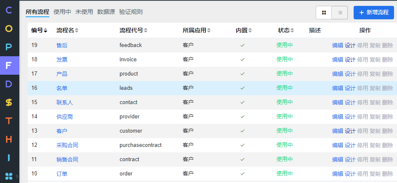Switch to 使用中 tab
This screenshot has width=397, height=183.
pyautogui.click(x=62, y=12)
